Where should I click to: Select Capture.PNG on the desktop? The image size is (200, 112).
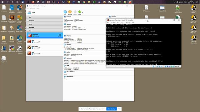click(162, 8)
